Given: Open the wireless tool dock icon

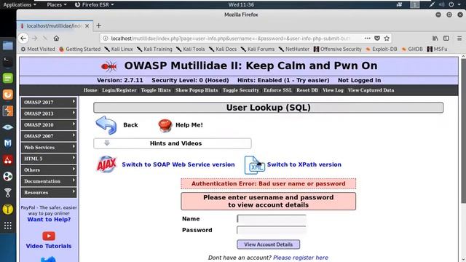Looking at the screenshot, I should [x=8, y=192].
